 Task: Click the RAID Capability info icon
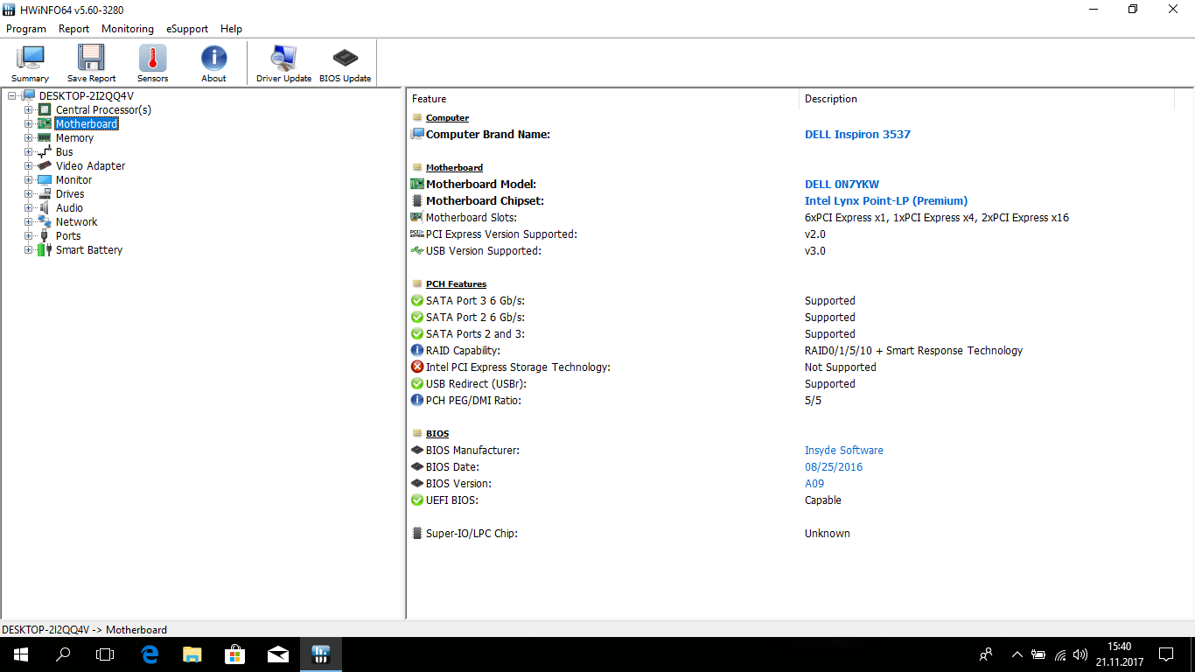click(x=417, y=350)
